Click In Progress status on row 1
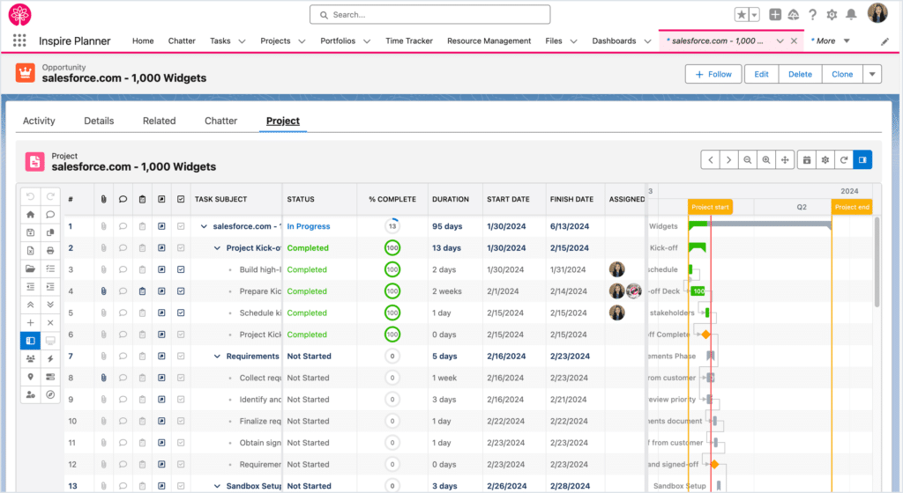The height and width of the screenshot is (493, 903). click(309, 226)
